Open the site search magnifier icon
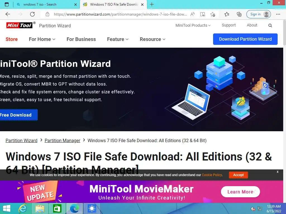 click(x=270, y=25)
